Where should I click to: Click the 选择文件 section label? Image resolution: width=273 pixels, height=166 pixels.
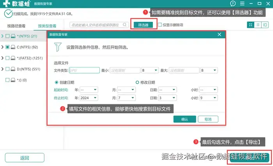click(61, 63)
